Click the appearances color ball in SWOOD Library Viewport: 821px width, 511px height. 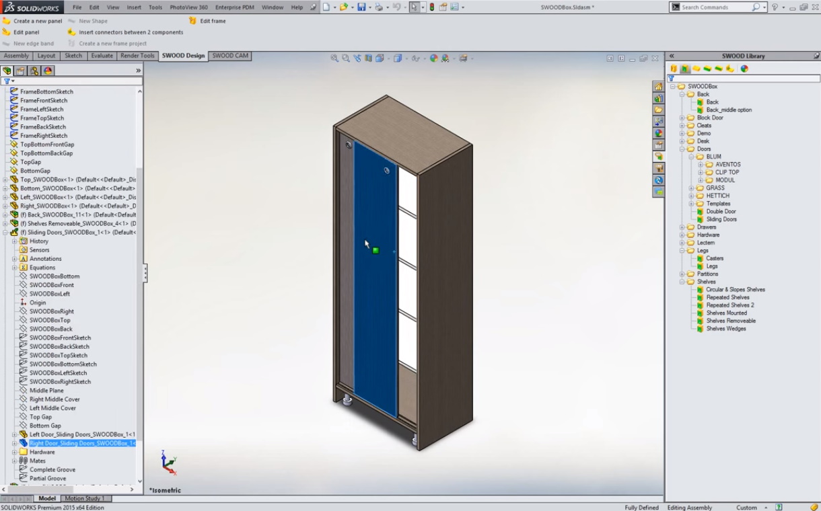coord(744,69)
